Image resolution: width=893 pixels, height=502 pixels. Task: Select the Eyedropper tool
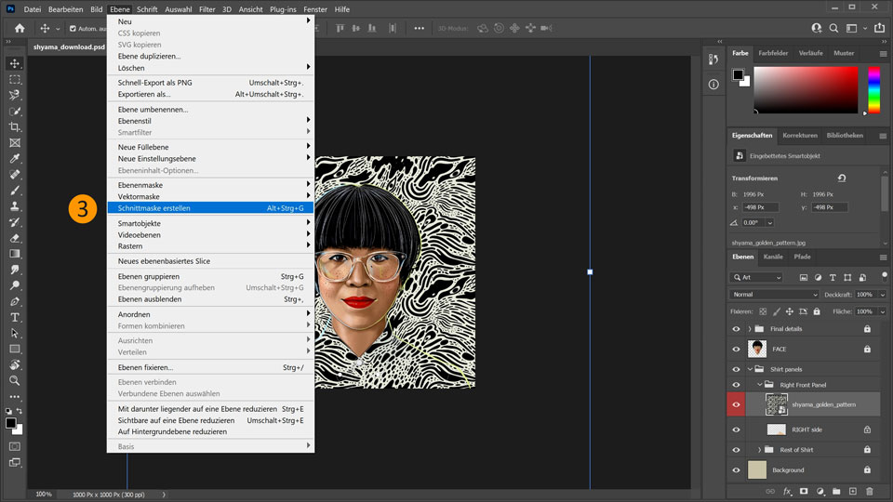tap(15, 158)
